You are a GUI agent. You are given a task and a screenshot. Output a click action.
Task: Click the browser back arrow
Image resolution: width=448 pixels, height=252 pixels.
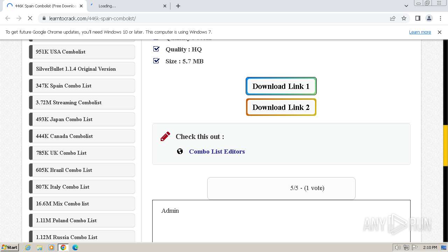point(8,18)
